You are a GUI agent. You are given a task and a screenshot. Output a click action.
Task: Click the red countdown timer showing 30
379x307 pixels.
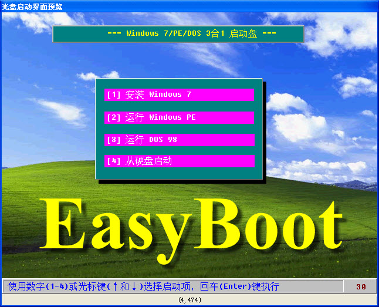click(361, 287)
